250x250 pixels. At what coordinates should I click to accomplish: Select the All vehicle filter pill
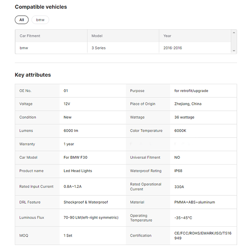[22, 20]
